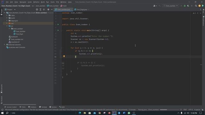Open Search Everywhere magnifier
The width and height of the screenshot is (205, 115).
pos(196,6)
